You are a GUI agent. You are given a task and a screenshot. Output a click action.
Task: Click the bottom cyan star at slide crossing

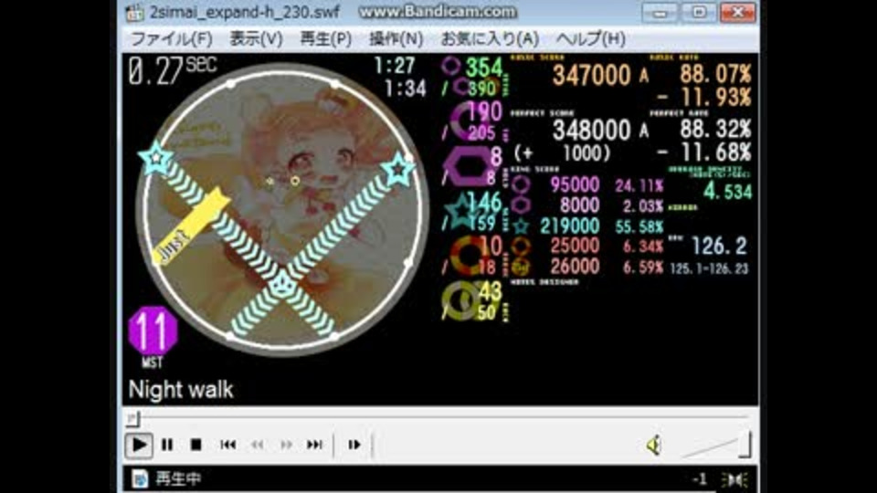coord(282,284)
